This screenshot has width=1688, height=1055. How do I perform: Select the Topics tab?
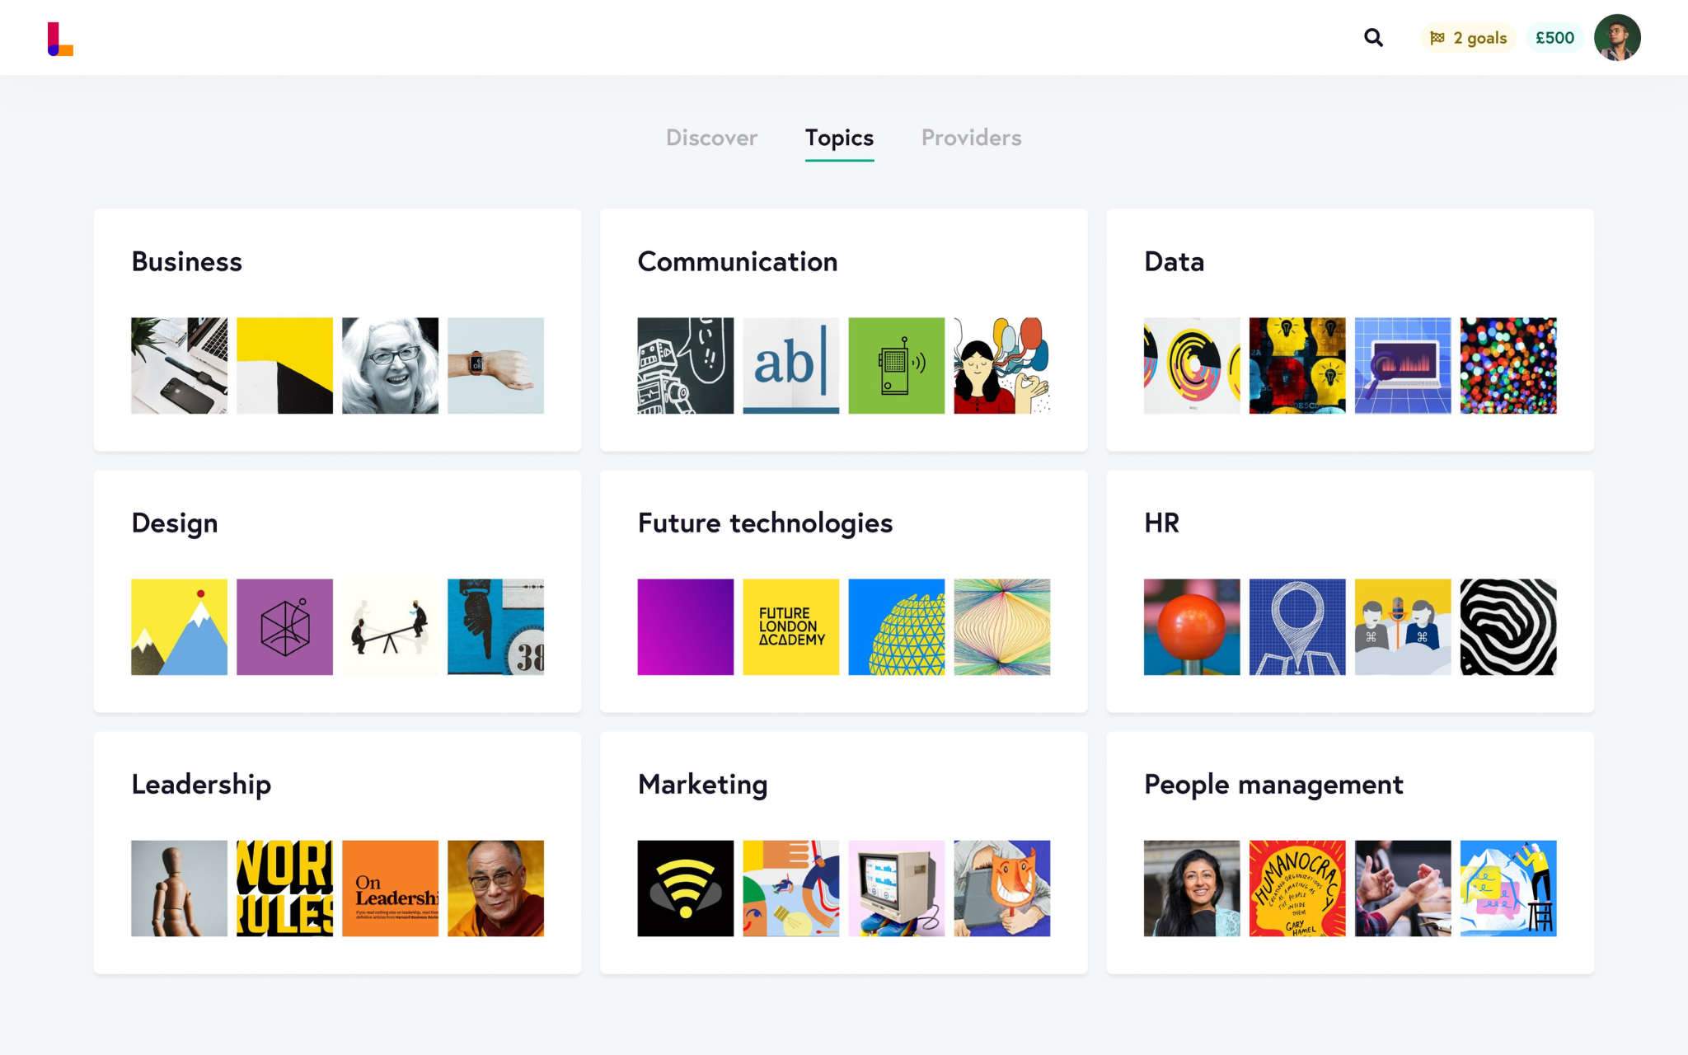839,138
